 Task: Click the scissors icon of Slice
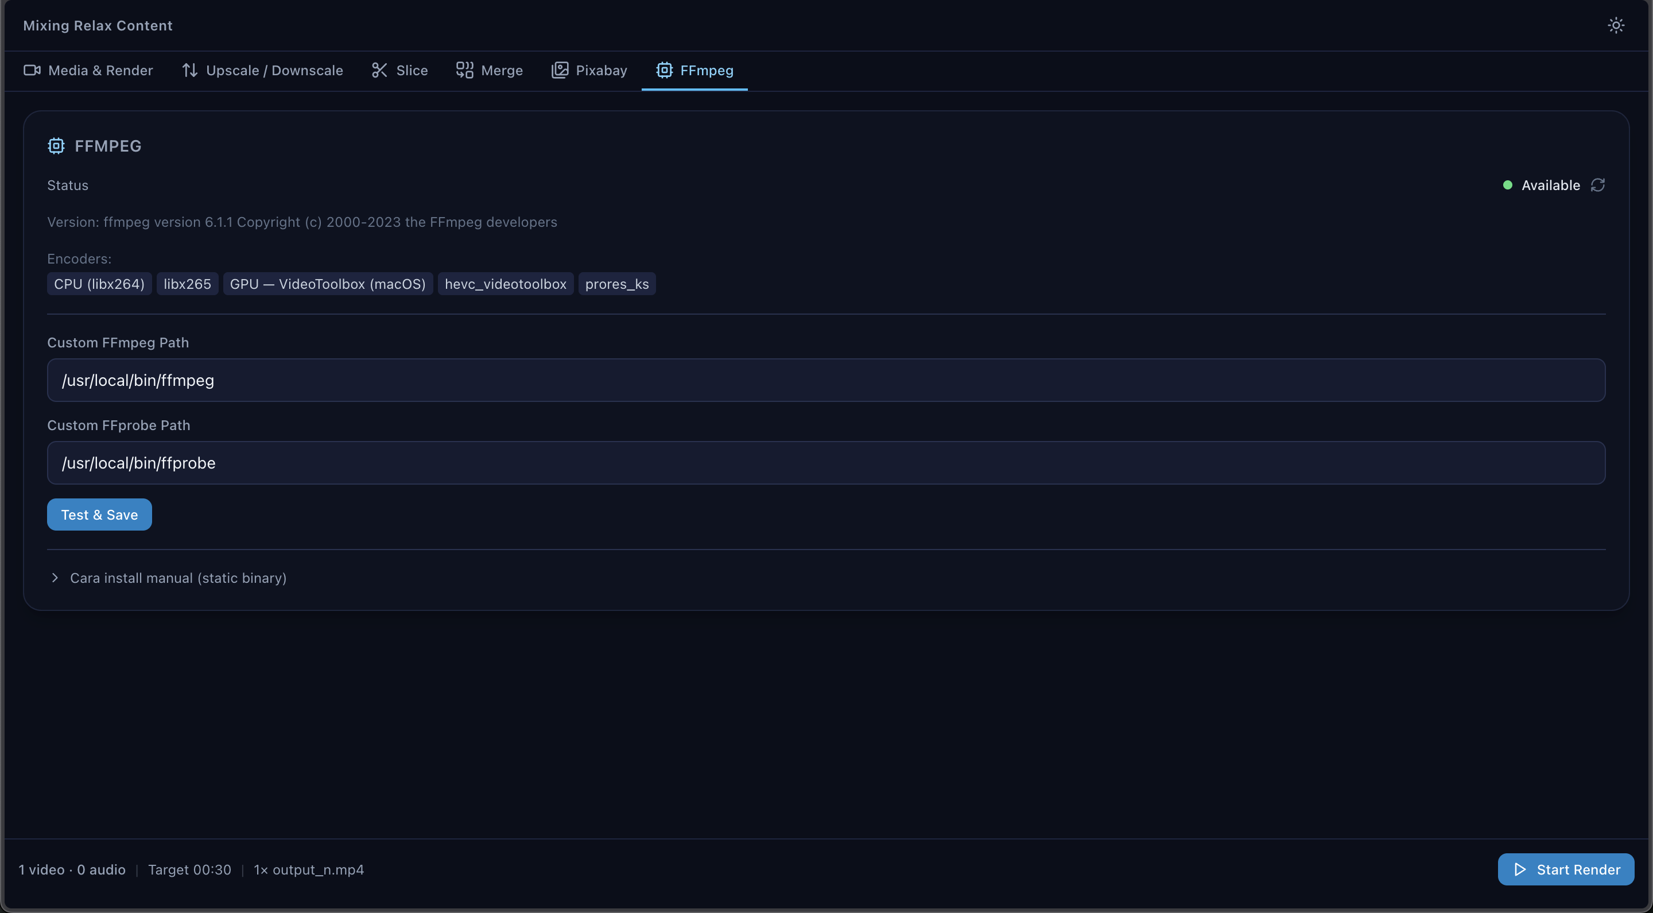[x=379, y=70]
